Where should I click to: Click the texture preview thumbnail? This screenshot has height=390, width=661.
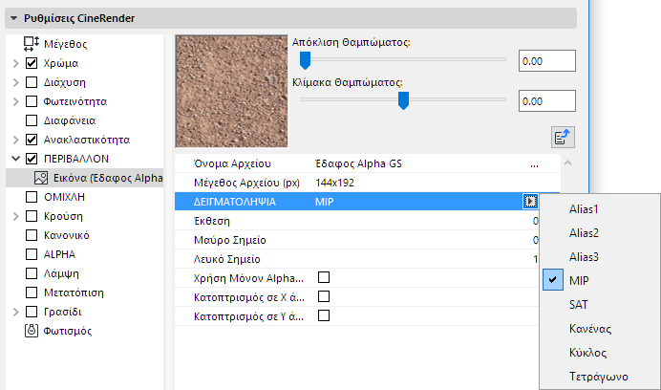click(231, 91)
